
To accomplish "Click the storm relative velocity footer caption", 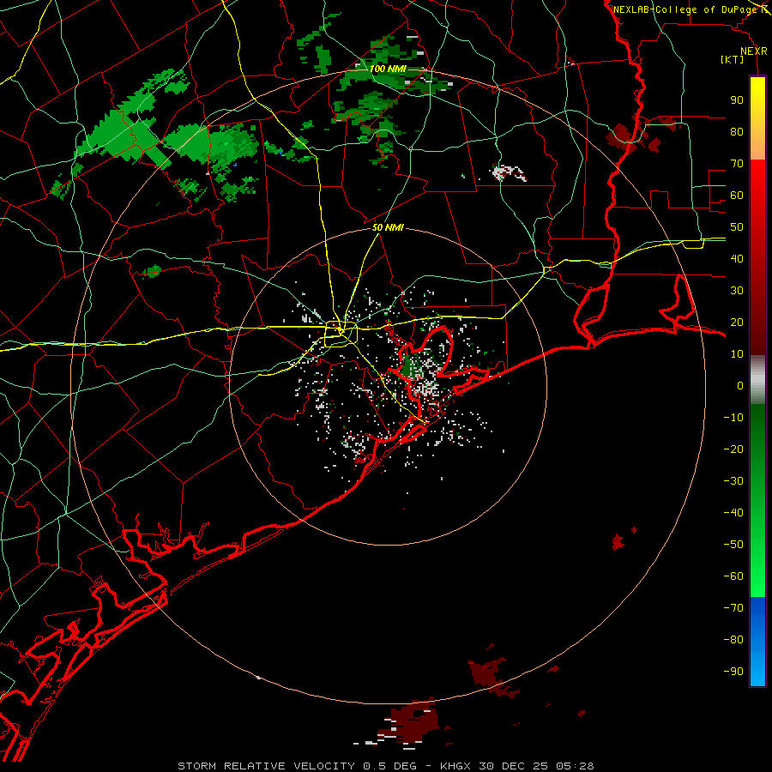I will point(385,766).
